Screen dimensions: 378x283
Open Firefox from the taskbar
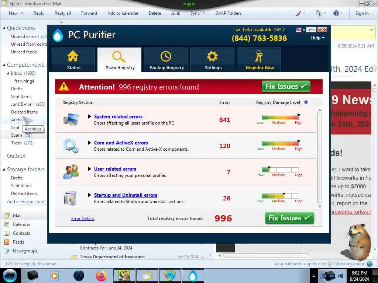[x=102, y=276]
